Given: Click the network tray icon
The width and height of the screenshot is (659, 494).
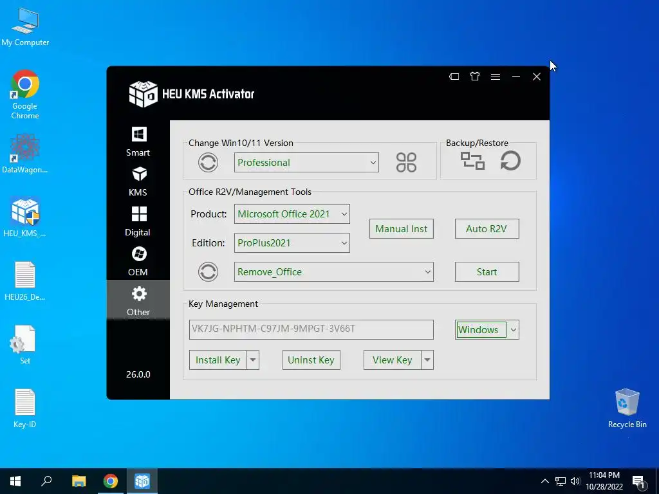Looking at the screenshot, I should 561,481.
